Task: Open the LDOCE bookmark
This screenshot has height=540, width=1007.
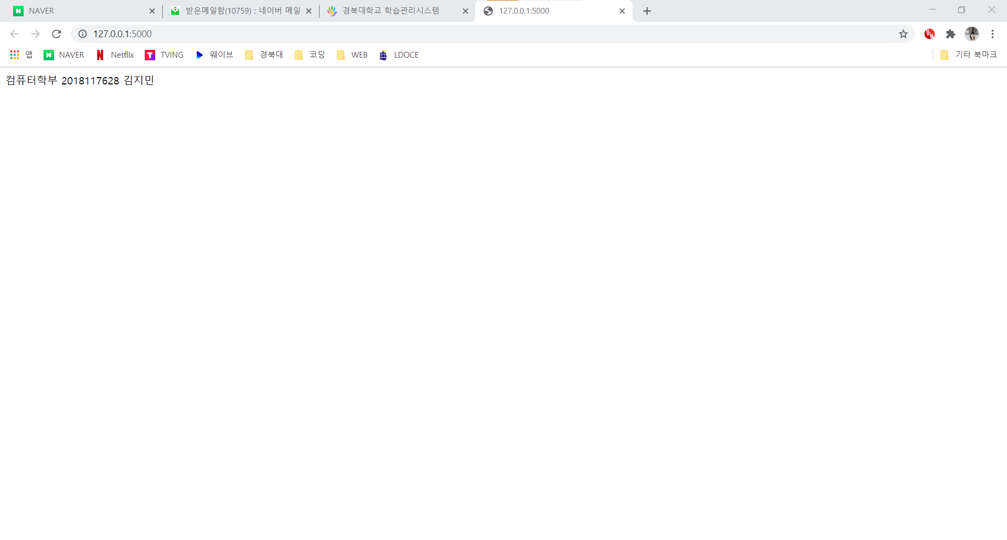Action: tap(399, 55)
